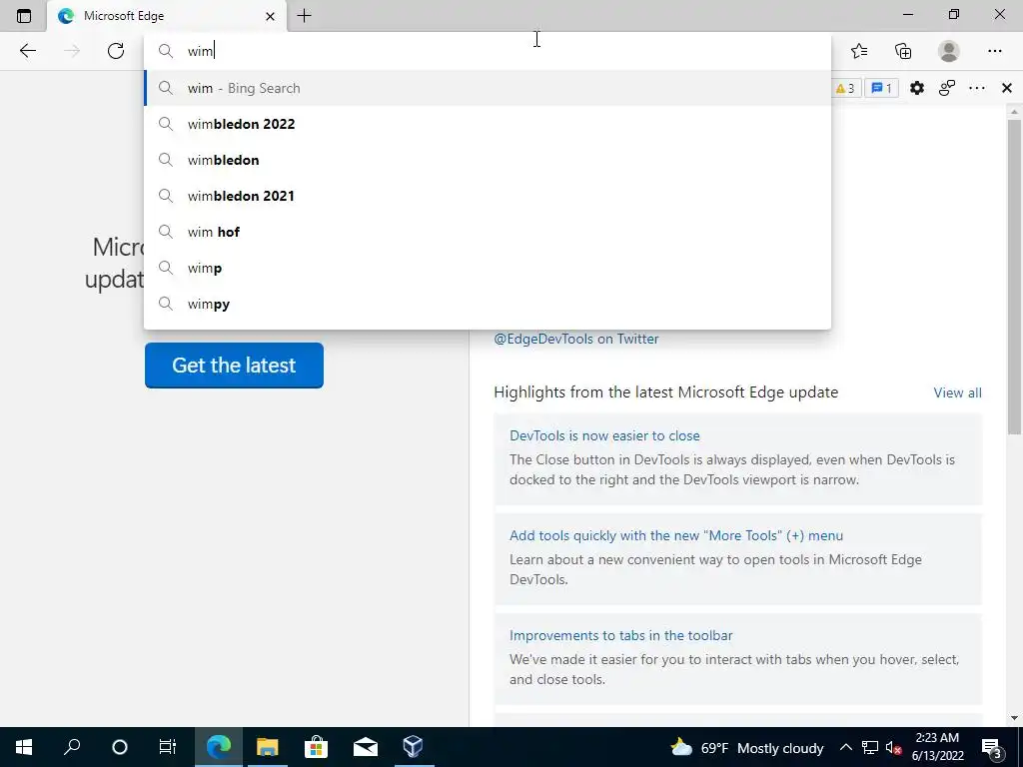This screenshot has width=1023, height=767.
Task: Open the @EdgeDevTools on Twitter link
Action: [576, 339]
